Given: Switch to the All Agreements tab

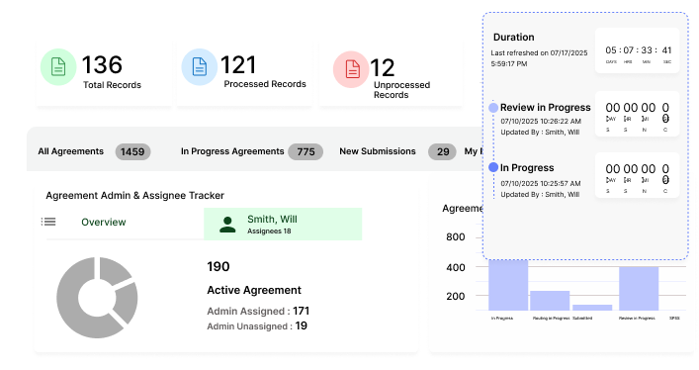Looking at the screenshot, I should 70,151.
